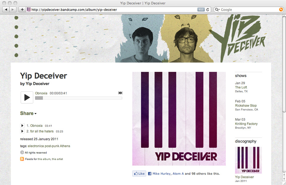Expand the Share dropdown menu
This screenshot has width=286, height=185.
(28, 113)
